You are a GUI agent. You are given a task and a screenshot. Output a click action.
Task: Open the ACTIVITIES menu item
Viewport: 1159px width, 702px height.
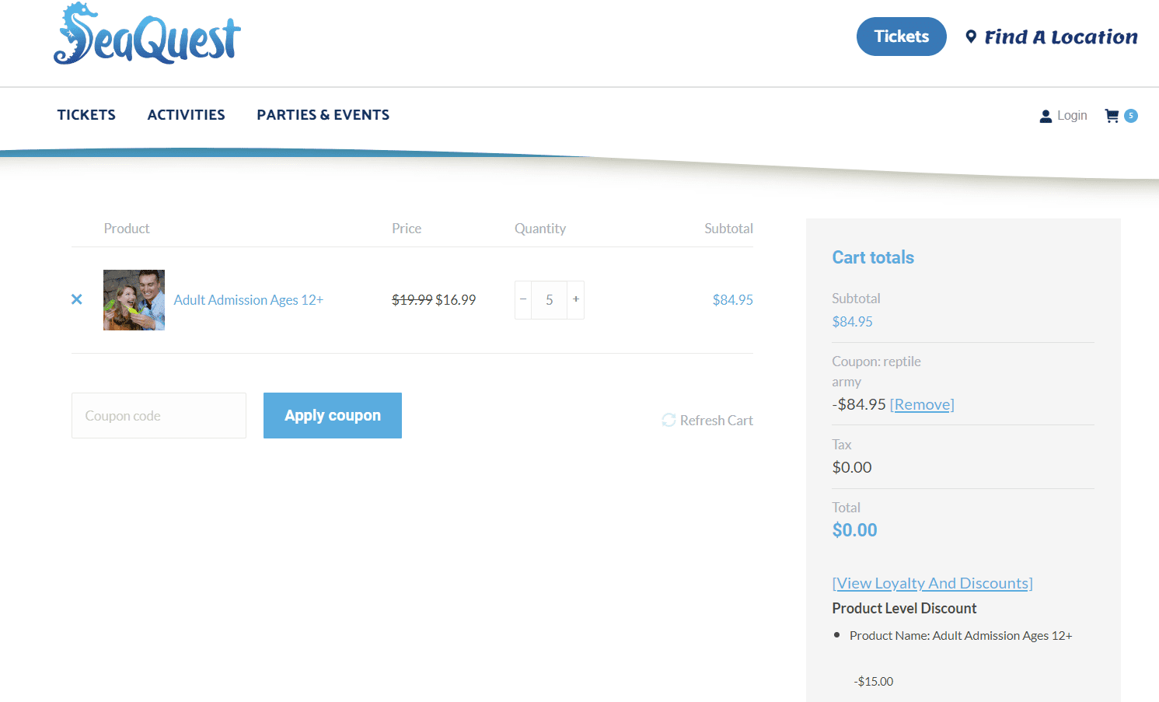[x=187, y=115]
